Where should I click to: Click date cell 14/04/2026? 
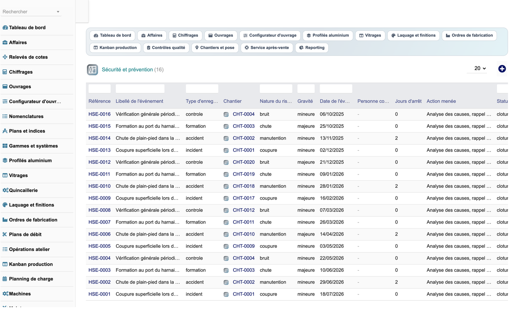point(332,234)
